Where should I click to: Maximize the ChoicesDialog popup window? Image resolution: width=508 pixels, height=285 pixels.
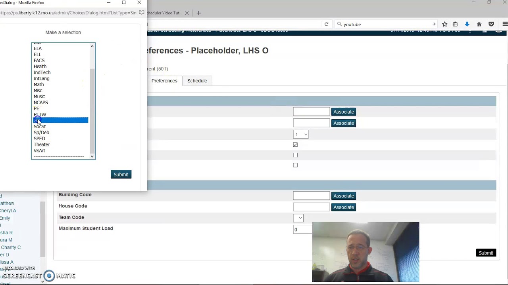pyautogui.click(x=124, y=3)
